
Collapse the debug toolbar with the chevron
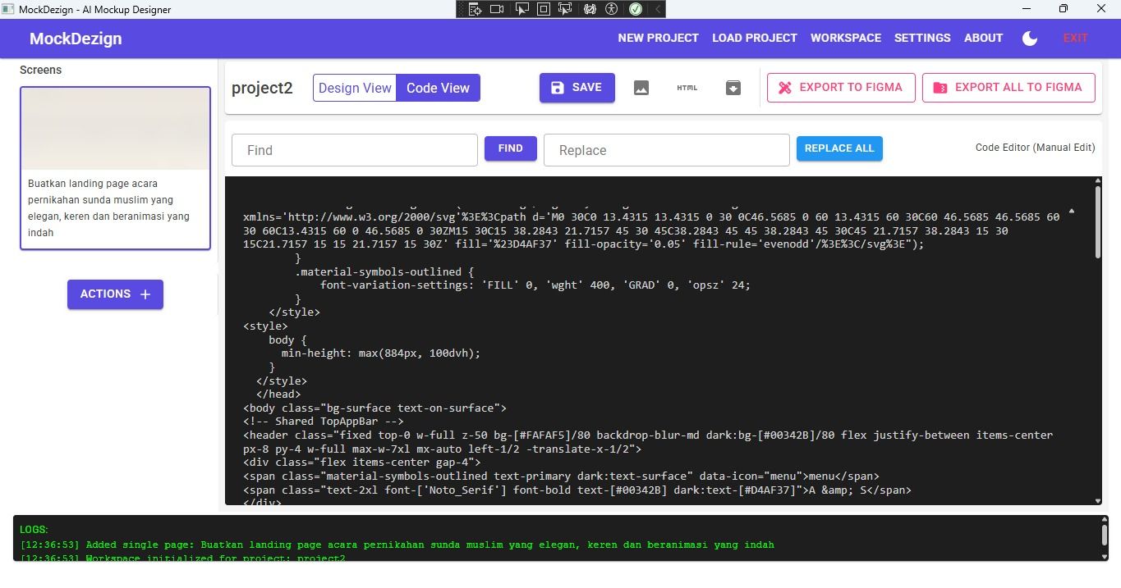tap(657, 9)
